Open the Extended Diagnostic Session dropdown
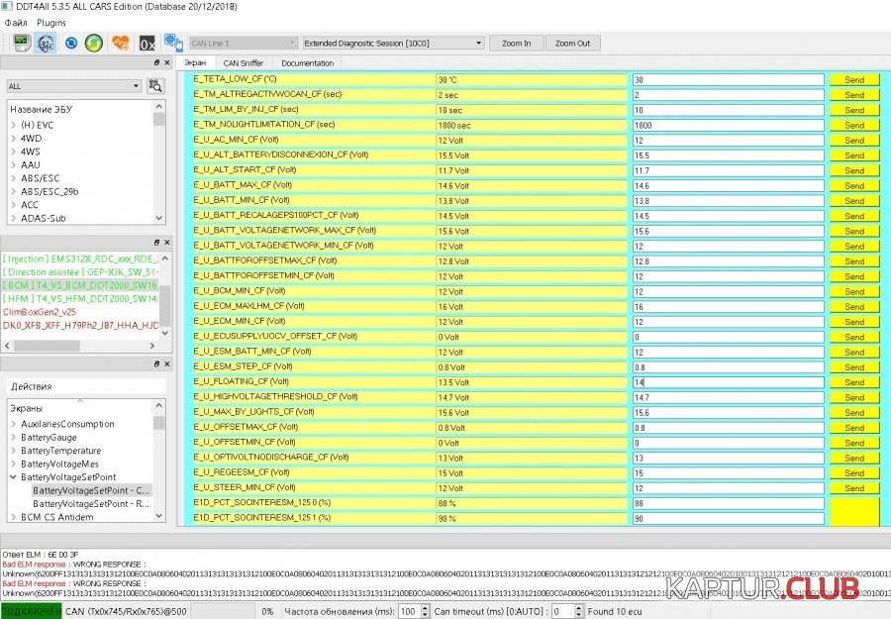Viewport: 891px width, 619px height. click(393, 44)
